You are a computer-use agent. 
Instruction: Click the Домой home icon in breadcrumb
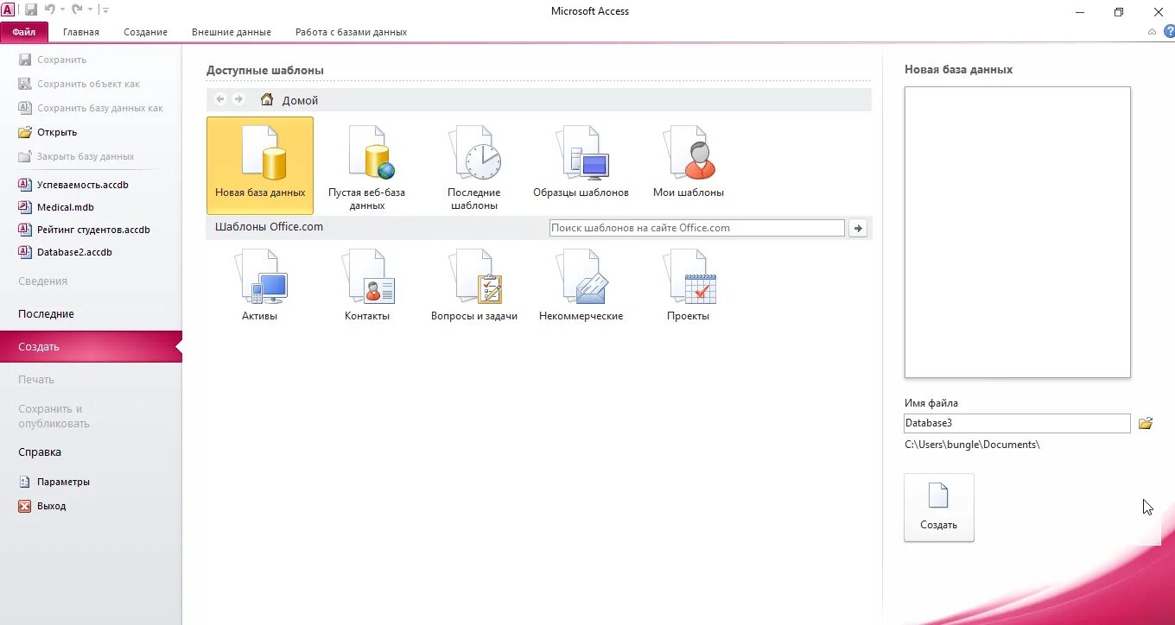267,99
